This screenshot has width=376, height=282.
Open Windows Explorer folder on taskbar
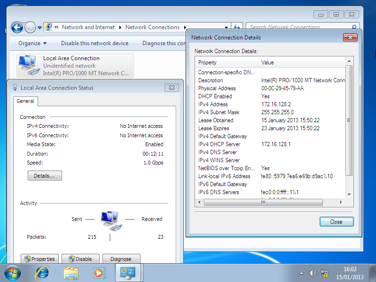tap(71, 272)
